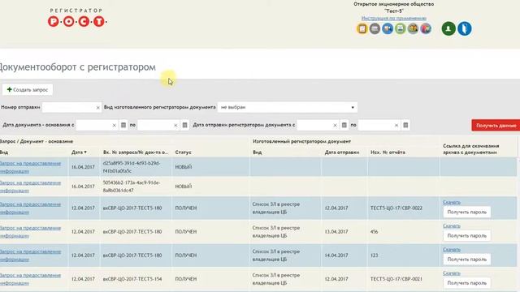
Task: Clear the Номер отправки field with X
Action: coord(97,108)
